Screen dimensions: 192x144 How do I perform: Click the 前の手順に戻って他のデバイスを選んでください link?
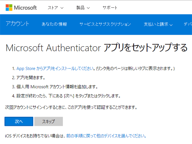(106, 136)
